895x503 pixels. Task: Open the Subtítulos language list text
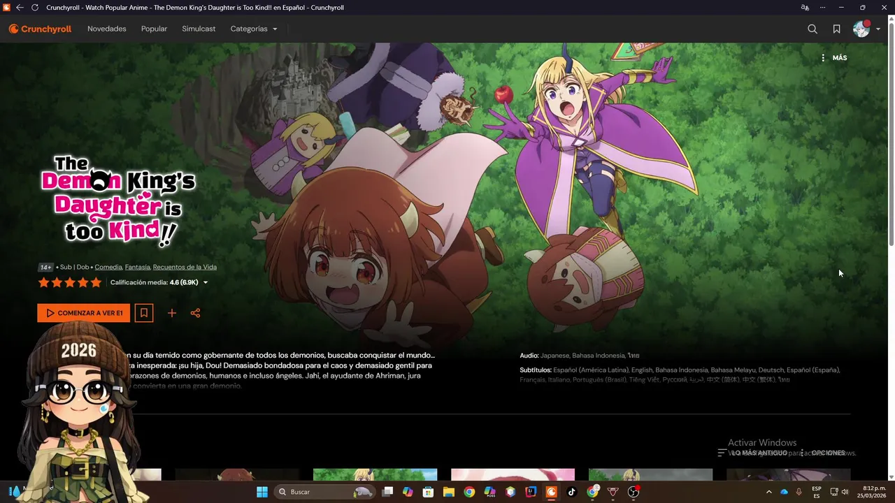coord(680,374)
